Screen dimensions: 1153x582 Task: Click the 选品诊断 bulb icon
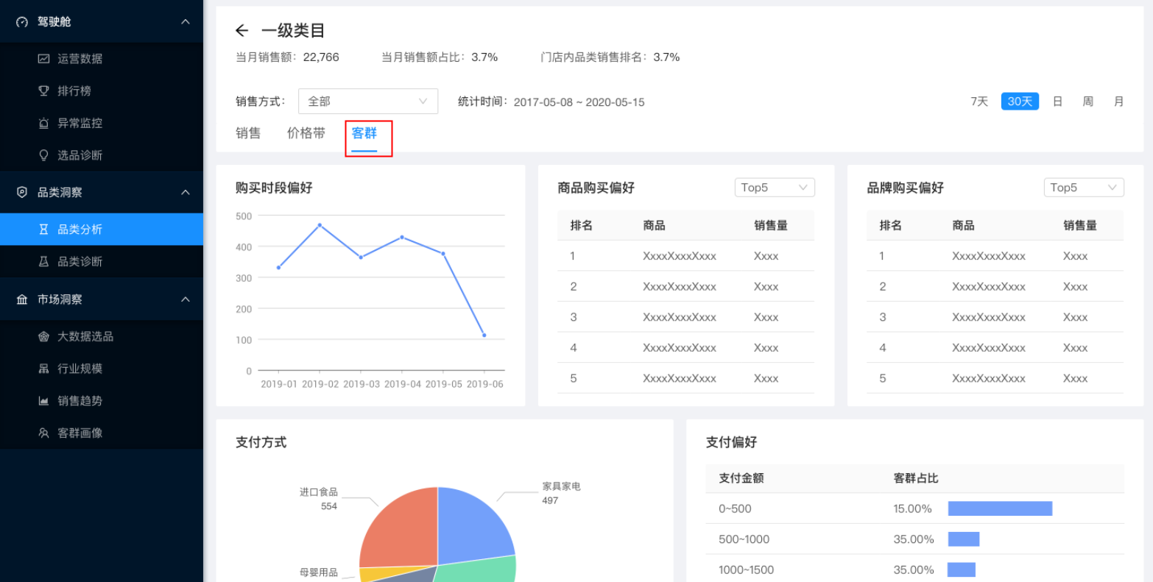point(43,155)
